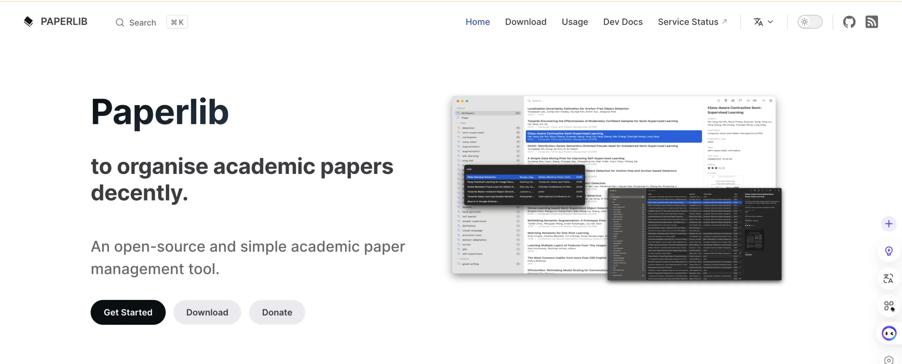
Task: Click the Paperlib app screenshot image
Action: [x=613, y=184]
